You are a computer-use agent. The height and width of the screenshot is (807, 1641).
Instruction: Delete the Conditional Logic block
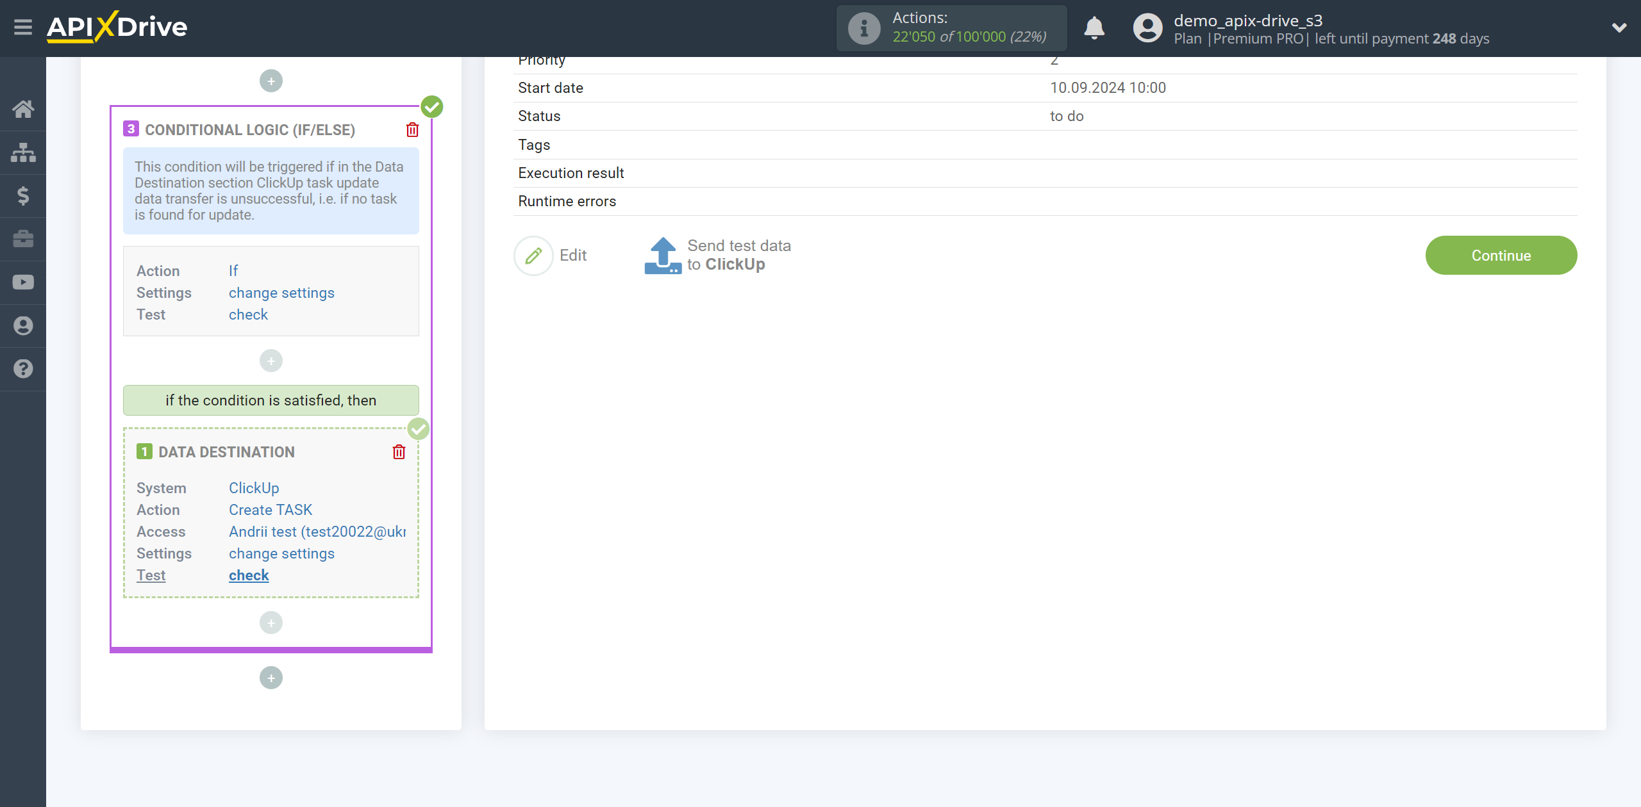412,129
